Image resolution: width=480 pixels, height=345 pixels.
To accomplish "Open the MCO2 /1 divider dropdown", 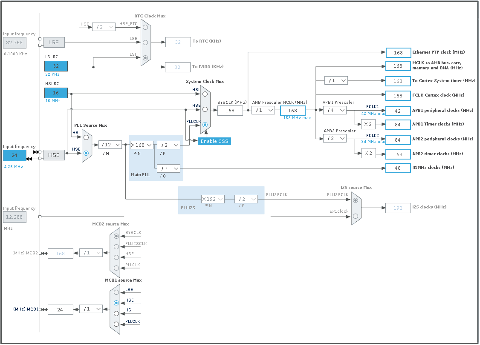I will point(91,253).
